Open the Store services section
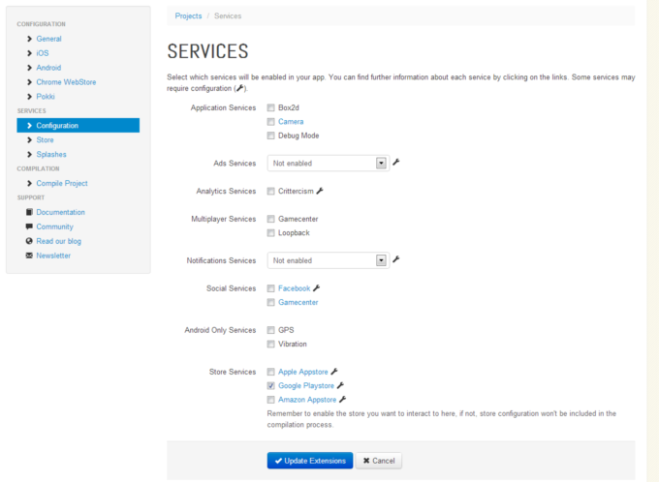The image size is (659, 482). [45, 139]
